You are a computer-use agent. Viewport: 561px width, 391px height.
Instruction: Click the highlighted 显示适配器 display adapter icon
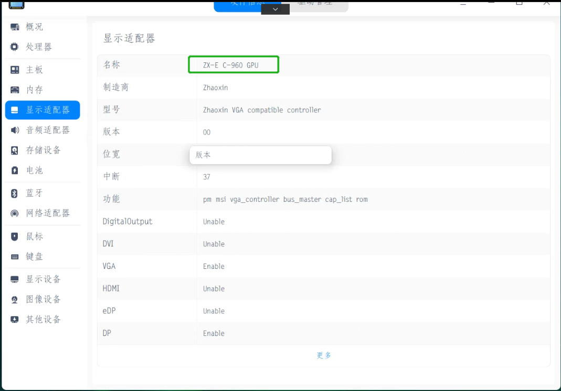point(15,110)
